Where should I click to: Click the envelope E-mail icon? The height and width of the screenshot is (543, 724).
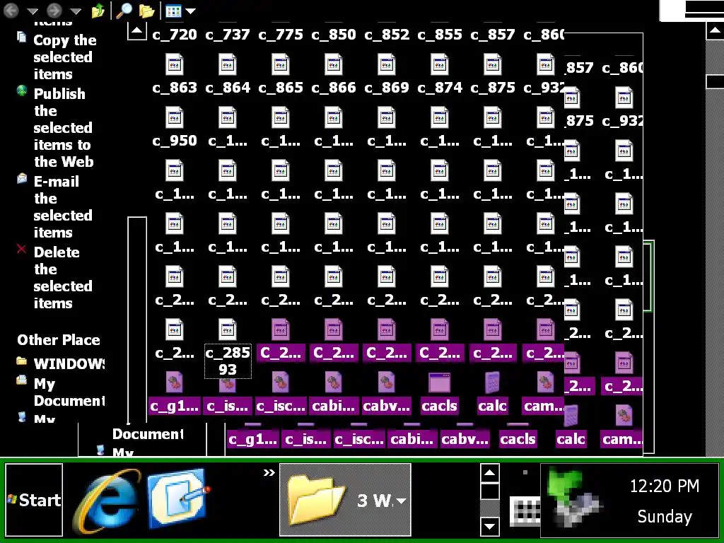22,178
